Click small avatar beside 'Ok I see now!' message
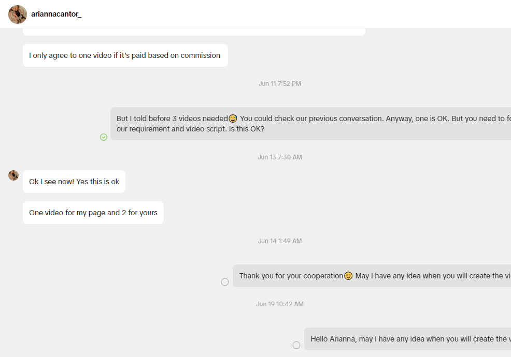The width and height of the screenshot is (511, 357). 13,175
